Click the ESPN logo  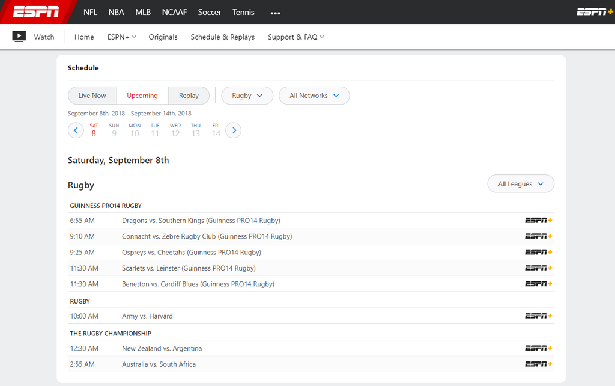(x=36, y=12)
